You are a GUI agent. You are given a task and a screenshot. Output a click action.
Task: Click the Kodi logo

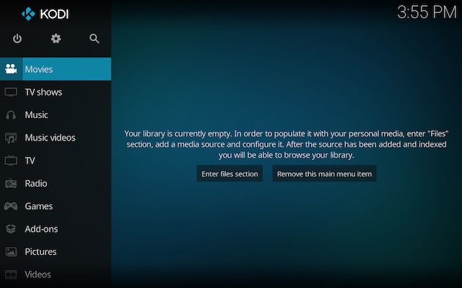point(45,14)
